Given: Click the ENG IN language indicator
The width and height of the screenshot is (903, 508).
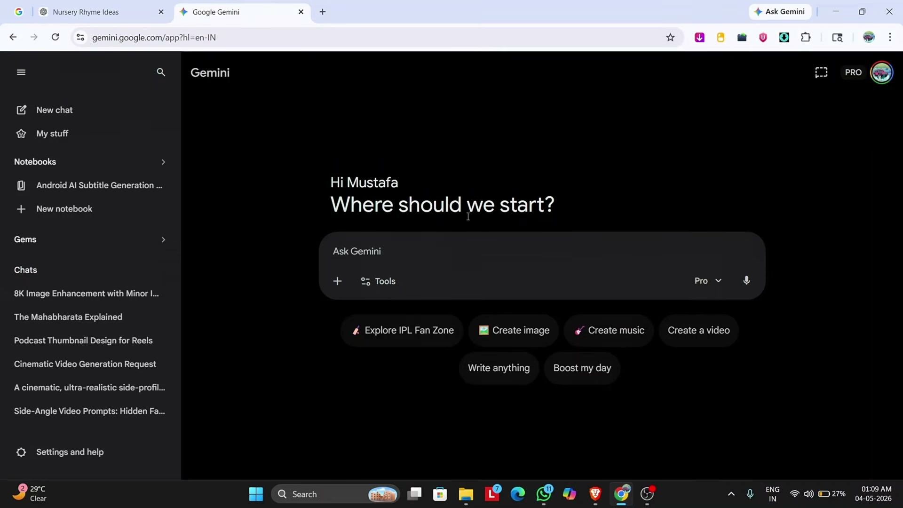Looking at the screenshot, I should pos(772,494).
